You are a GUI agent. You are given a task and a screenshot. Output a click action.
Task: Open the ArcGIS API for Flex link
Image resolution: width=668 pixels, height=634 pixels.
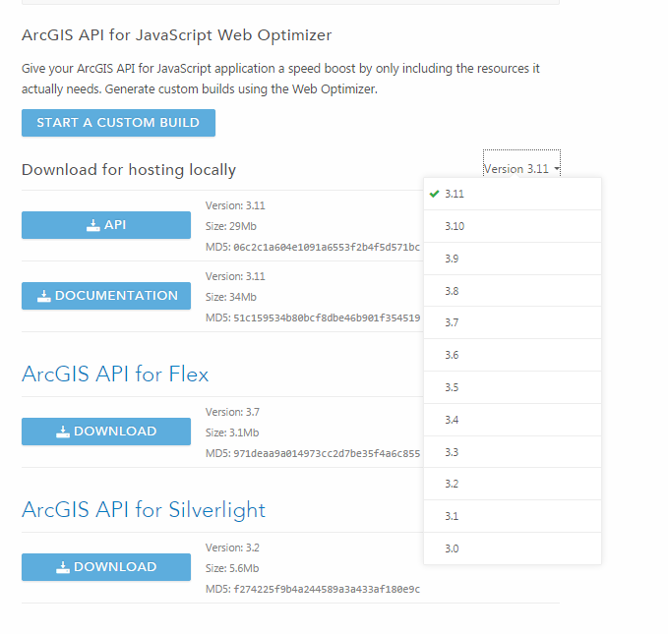[115, 375]
